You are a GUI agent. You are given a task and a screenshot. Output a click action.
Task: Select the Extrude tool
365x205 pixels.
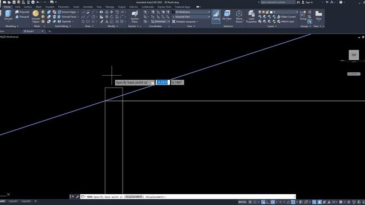(8, 15)
